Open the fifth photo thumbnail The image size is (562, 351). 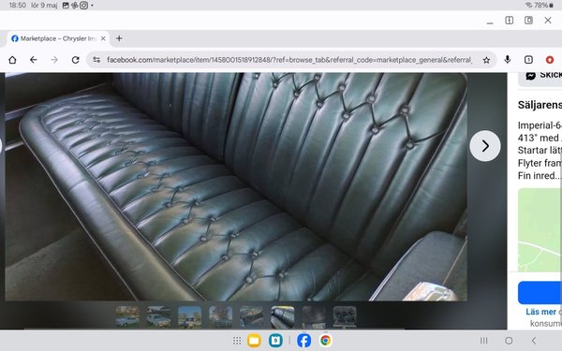252,317
